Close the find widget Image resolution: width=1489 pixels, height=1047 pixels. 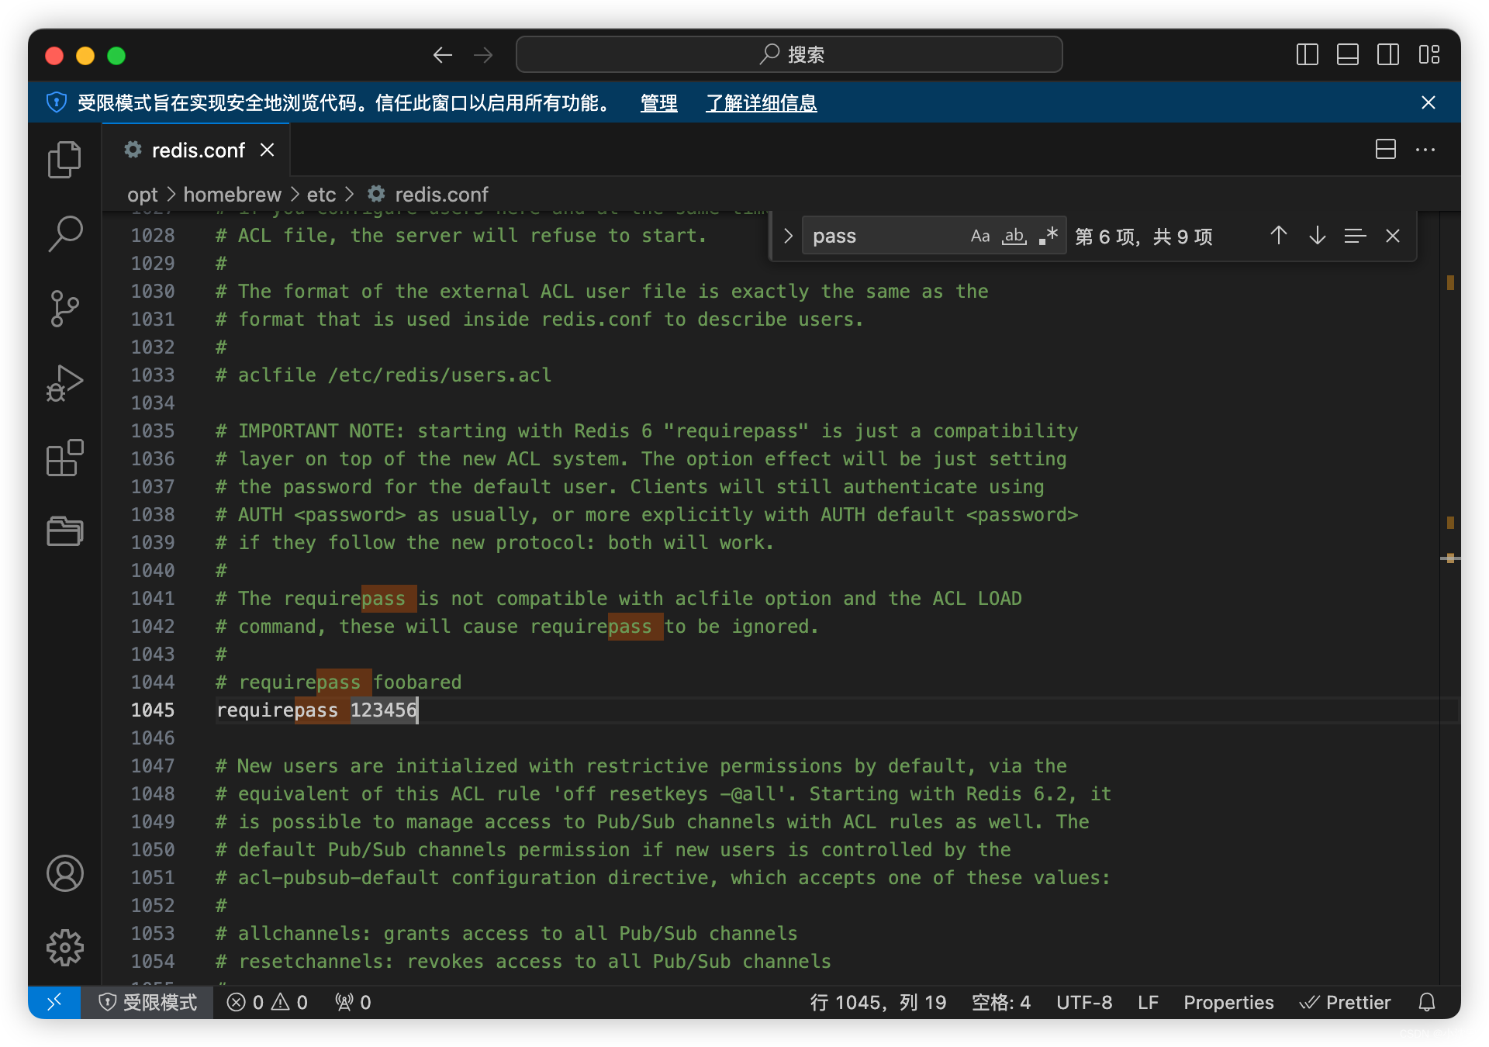[1393, 236]
